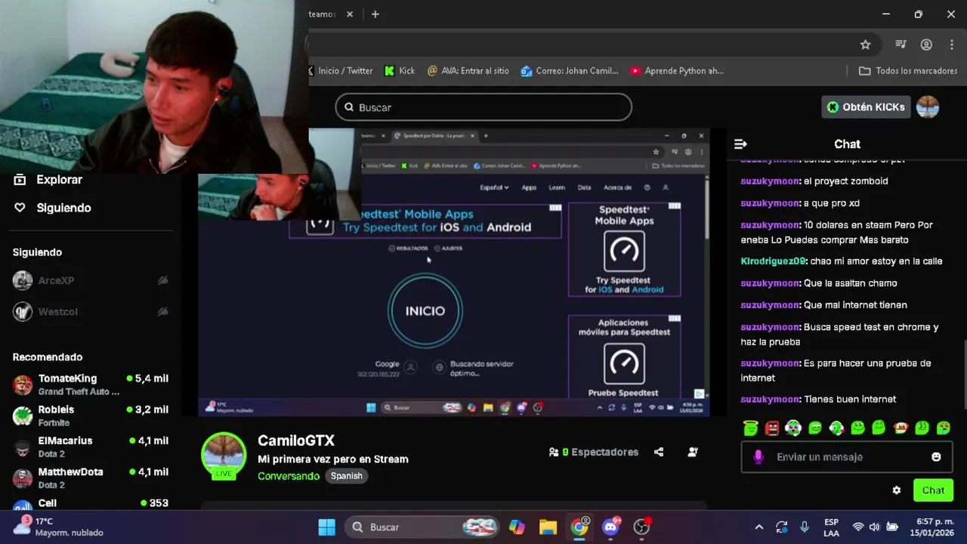Click the Wi-Fi tray icon
Viewport: 967px width, 544px height.
(858, 527)
